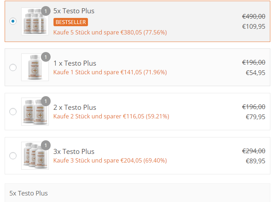Select the 1 x Testo Plus radio button
Viewport: 280px width, 202px height.
point(13,67)
